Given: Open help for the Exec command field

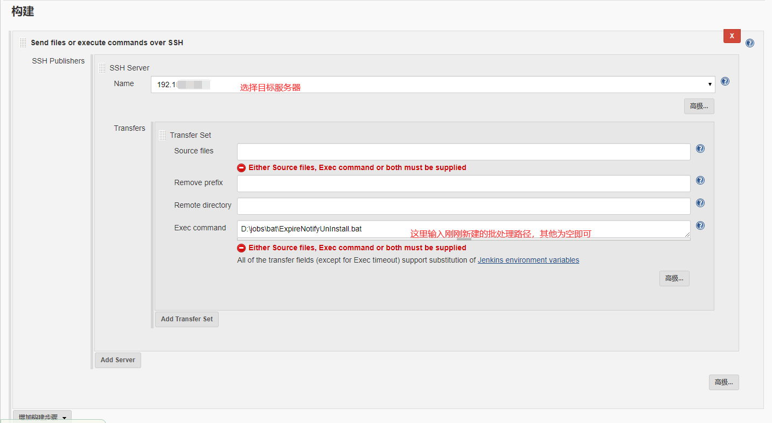Looking at the screenshot, I should pos(700,225).
